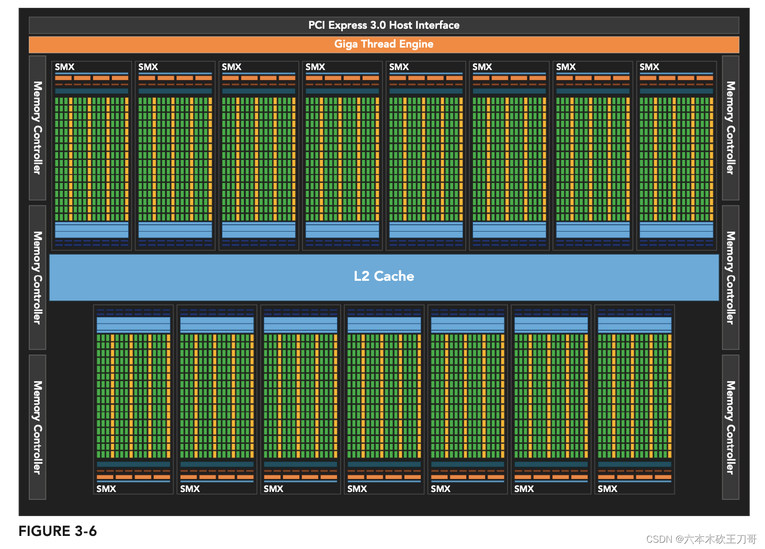Select the orange scheduler strip inside the first SMX

coord(91,77)
